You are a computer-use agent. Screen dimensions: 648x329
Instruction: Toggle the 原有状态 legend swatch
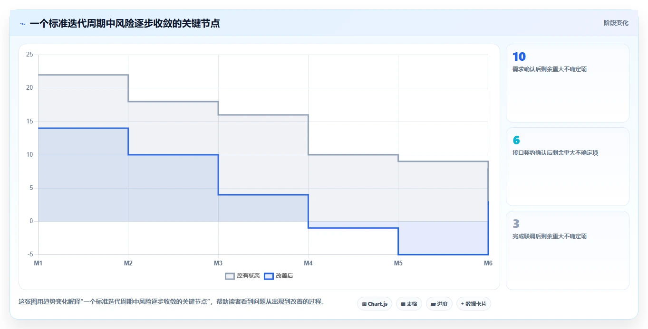coord(230,276)
